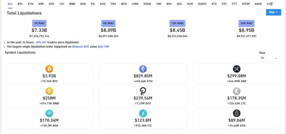Click the Litecoin silver coin icon
The image size is (286, 134).
[237, 91]
